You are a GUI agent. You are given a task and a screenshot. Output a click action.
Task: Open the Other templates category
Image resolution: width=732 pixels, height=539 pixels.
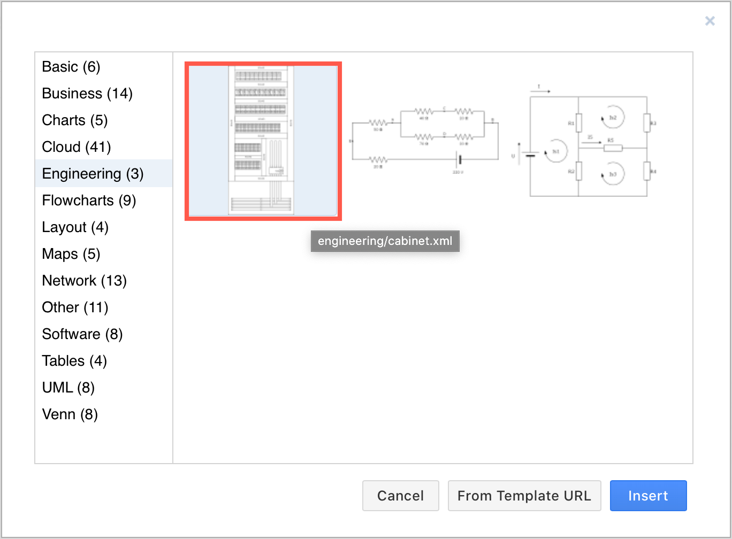[74, 307]
